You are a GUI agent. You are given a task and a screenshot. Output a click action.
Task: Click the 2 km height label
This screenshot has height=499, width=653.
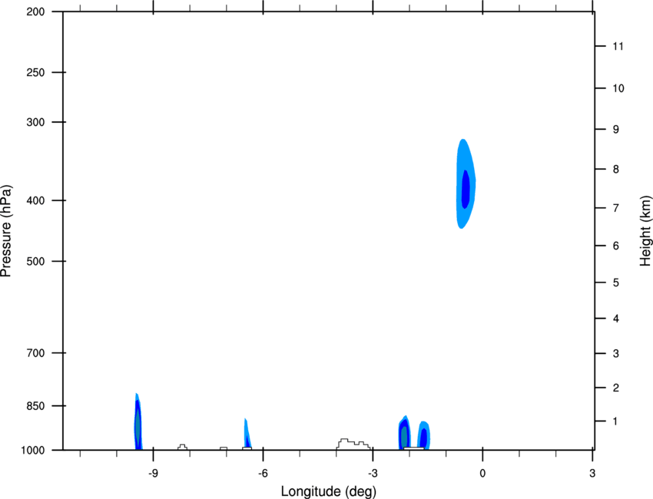click(x=616, y=388)
